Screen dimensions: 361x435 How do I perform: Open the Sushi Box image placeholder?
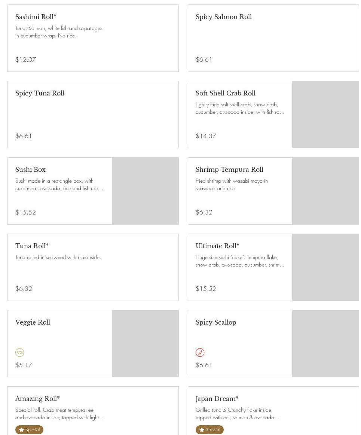(x=145, y=191)
